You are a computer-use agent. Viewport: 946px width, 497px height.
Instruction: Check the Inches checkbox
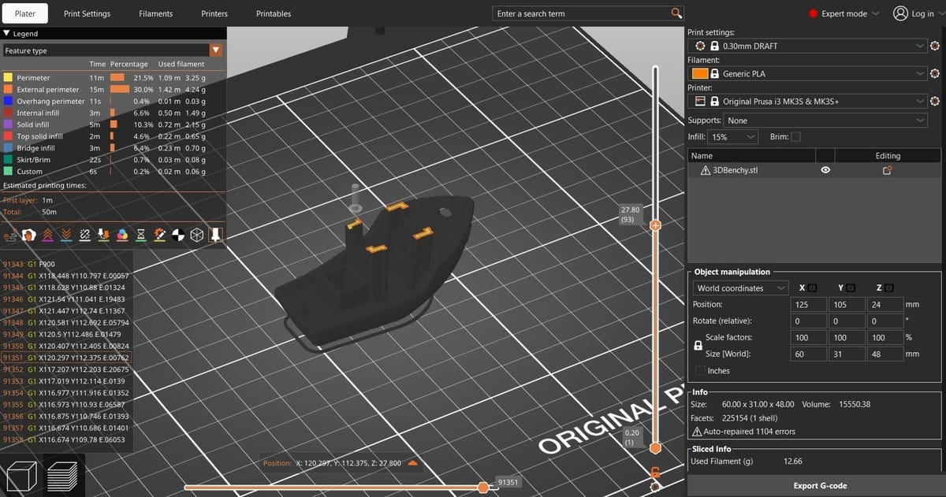tap(701, 371)
